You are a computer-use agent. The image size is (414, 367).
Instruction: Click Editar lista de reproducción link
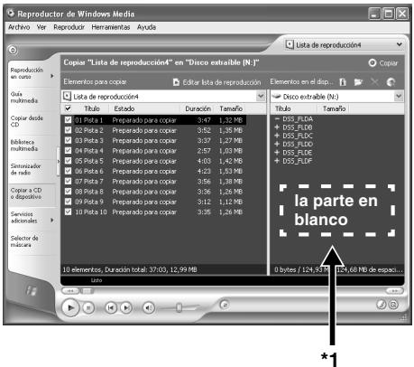tap(222, 82)
